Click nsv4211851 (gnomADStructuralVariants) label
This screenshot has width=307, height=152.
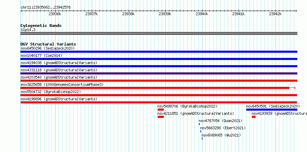(x=196, y=113)
